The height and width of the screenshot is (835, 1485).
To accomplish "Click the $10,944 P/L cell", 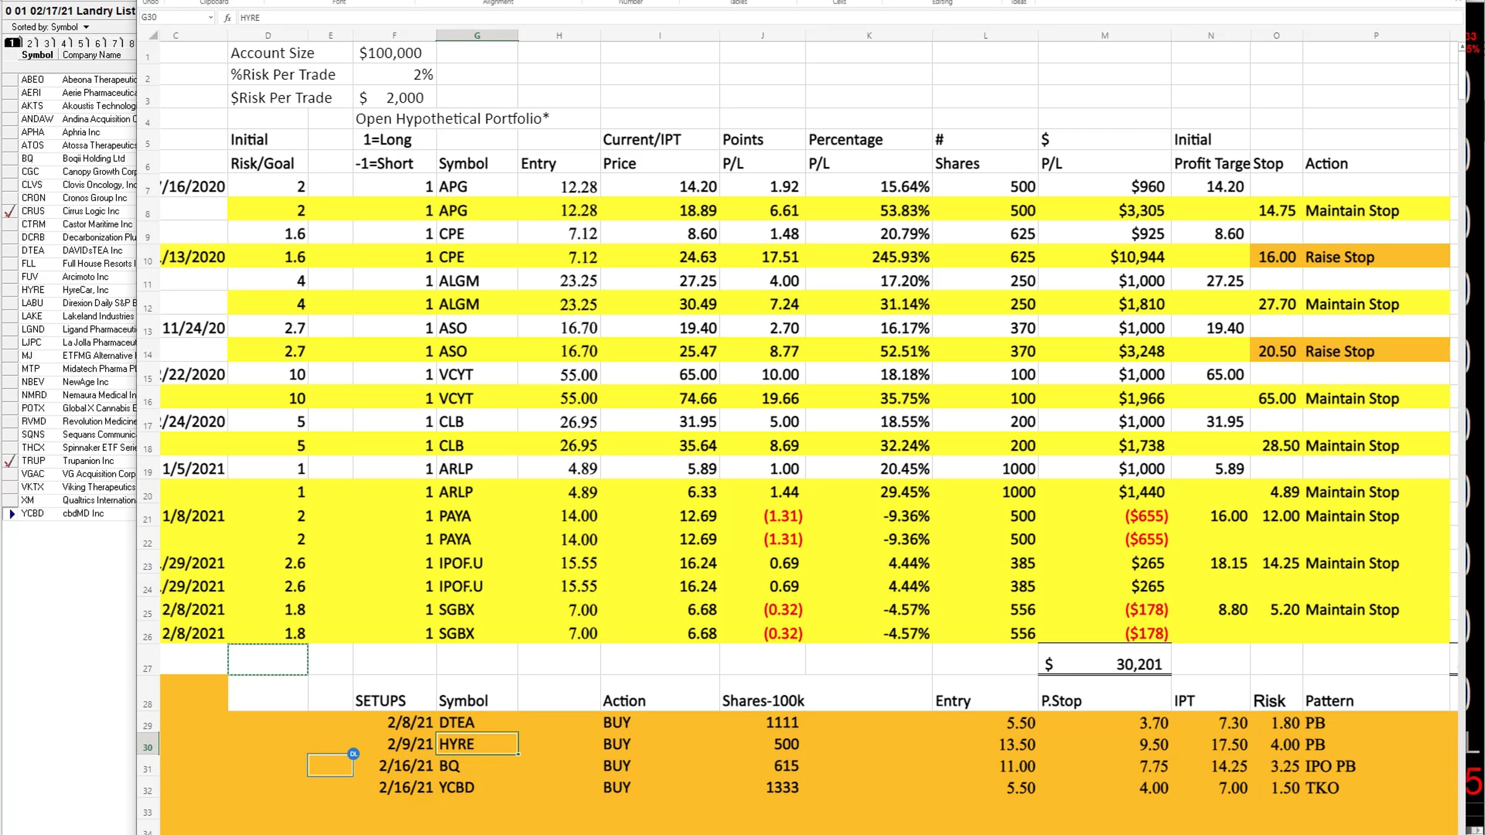I will tap(1104, 257).
